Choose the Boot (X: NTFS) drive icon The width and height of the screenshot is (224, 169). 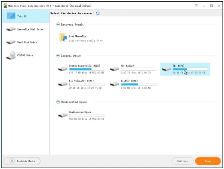114,84
